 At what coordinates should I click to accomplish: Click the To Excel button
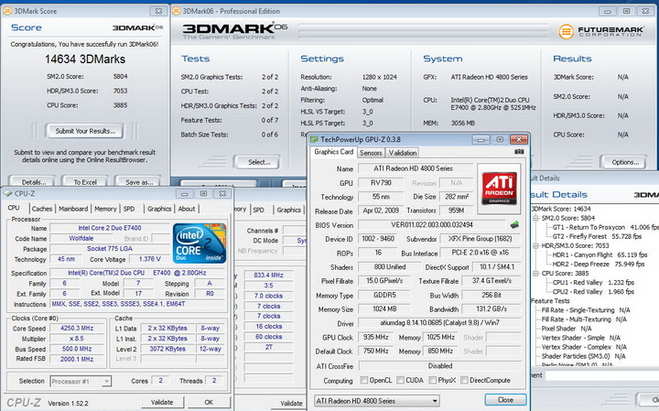[x=85, y=182]
